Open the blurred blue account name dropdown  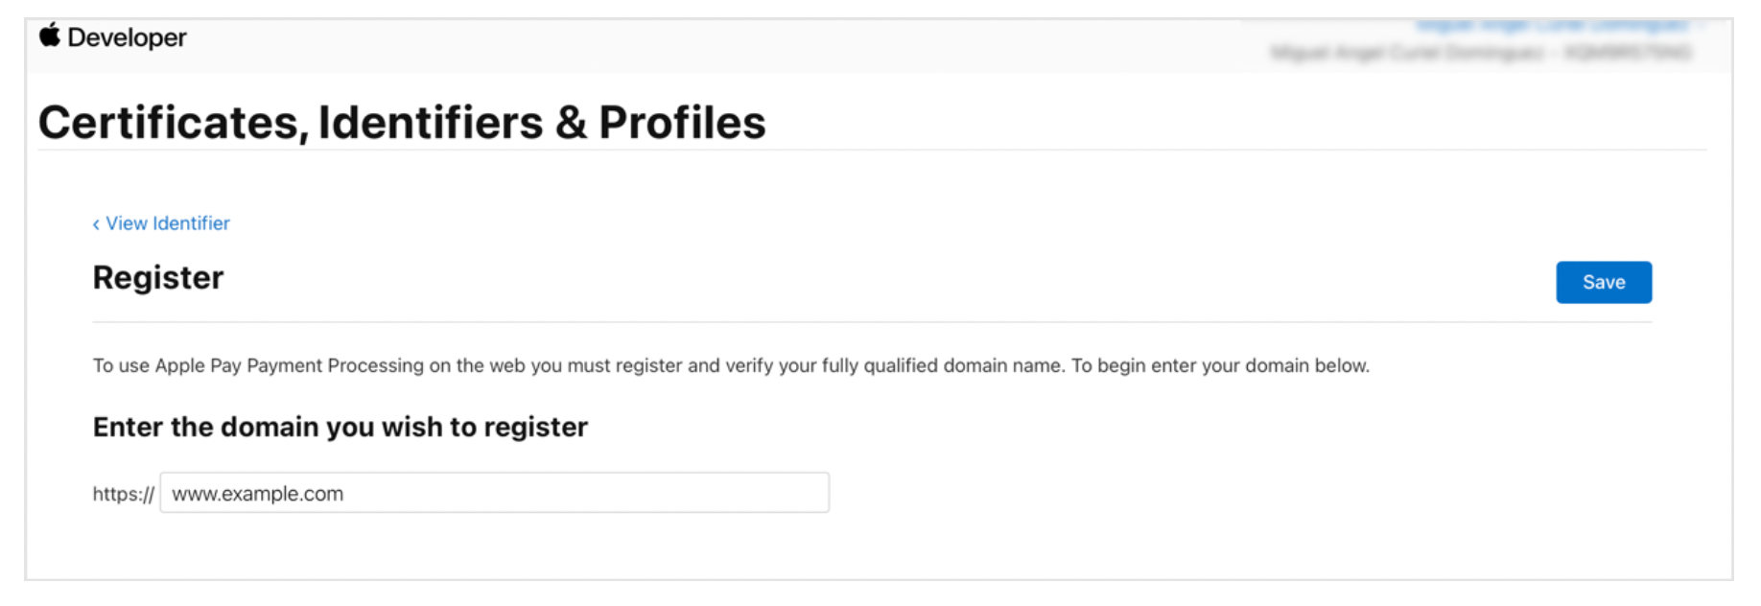click(1552, 25)
